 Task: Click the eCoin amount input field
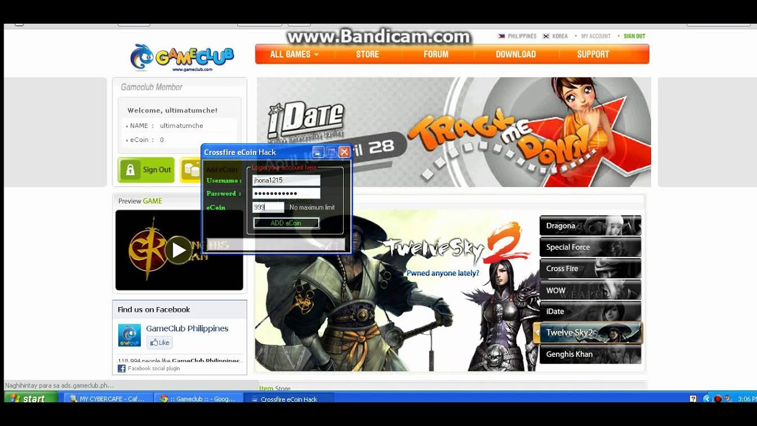268,208
